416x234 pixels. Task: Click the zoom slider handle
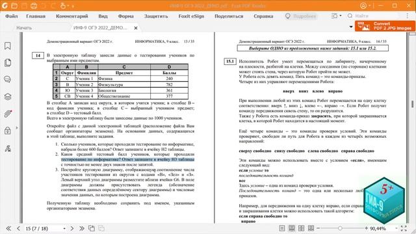pos(340,228)
